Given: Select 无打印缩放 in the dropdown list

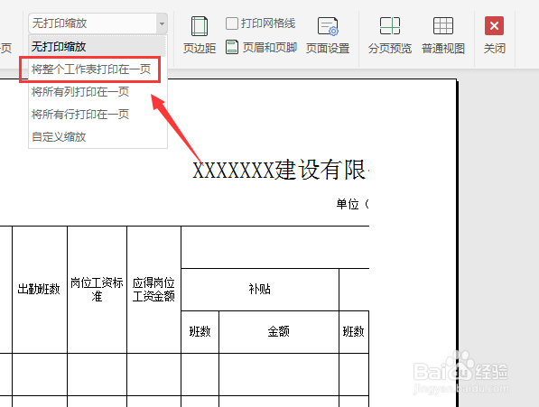Looking at the screenshot, I should click(98, 46).
